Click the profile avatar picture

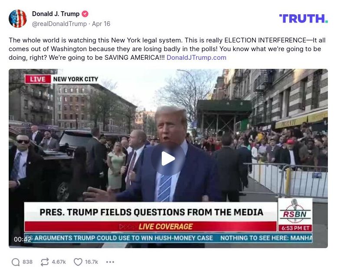click(x=18, y=19)
